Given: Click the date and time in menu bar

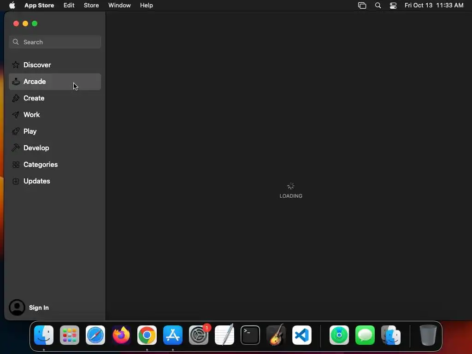Looking at the screenshot, I should 434,6.
